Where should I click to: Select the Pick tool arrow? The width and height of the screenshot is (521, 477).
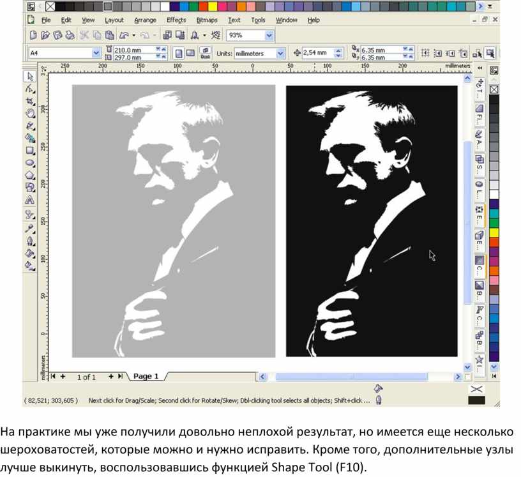click(30, 77)
